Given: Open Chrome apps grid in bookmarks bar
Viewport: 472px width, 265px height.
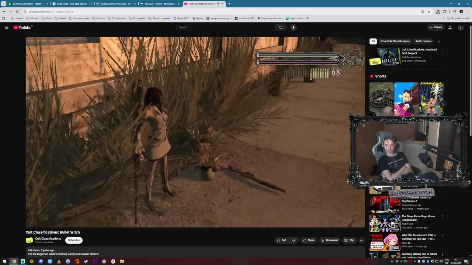Looking at the screenshot, I should tap(4, 18).
